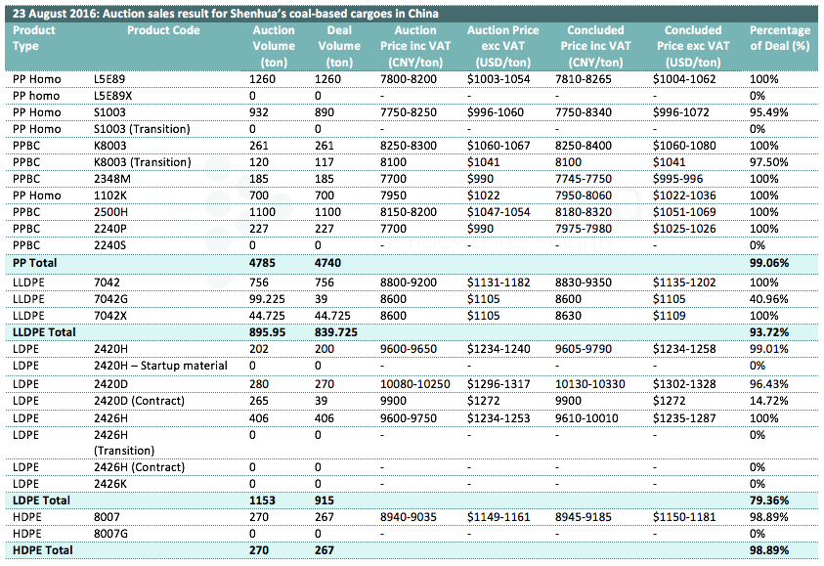Click the 2420H – Startup material cell
Image resolution: width=824 pixels, height=566 pixels.
point(161,366)
